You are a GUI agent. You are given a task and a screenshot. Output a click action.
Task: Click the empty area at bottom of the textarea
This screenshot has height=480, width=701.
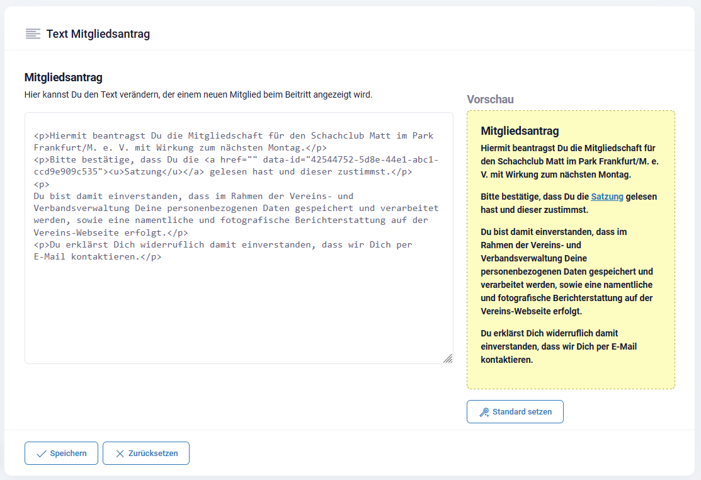tap(238, 315)
